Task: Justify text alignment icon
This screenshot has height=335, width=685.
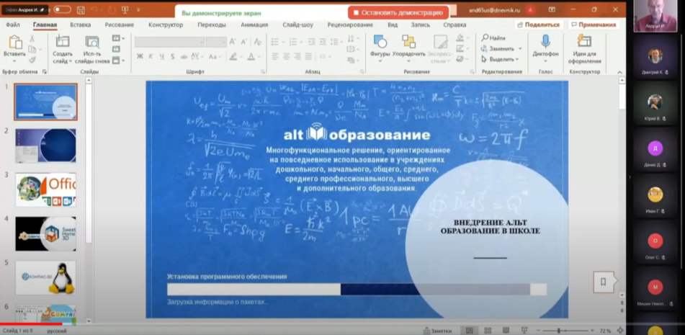Action: coord(309,56)
